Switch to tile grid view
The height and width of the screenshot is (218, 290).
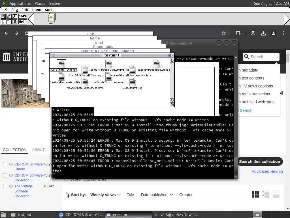tap(256, 194)
